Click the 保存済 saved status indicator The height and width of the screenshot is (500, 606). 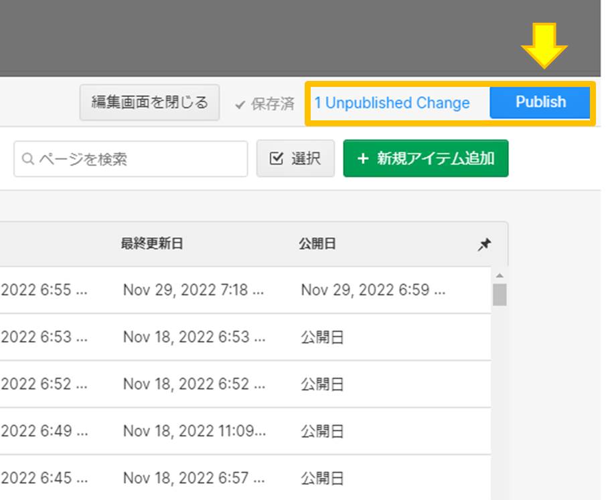coord(264,104)
